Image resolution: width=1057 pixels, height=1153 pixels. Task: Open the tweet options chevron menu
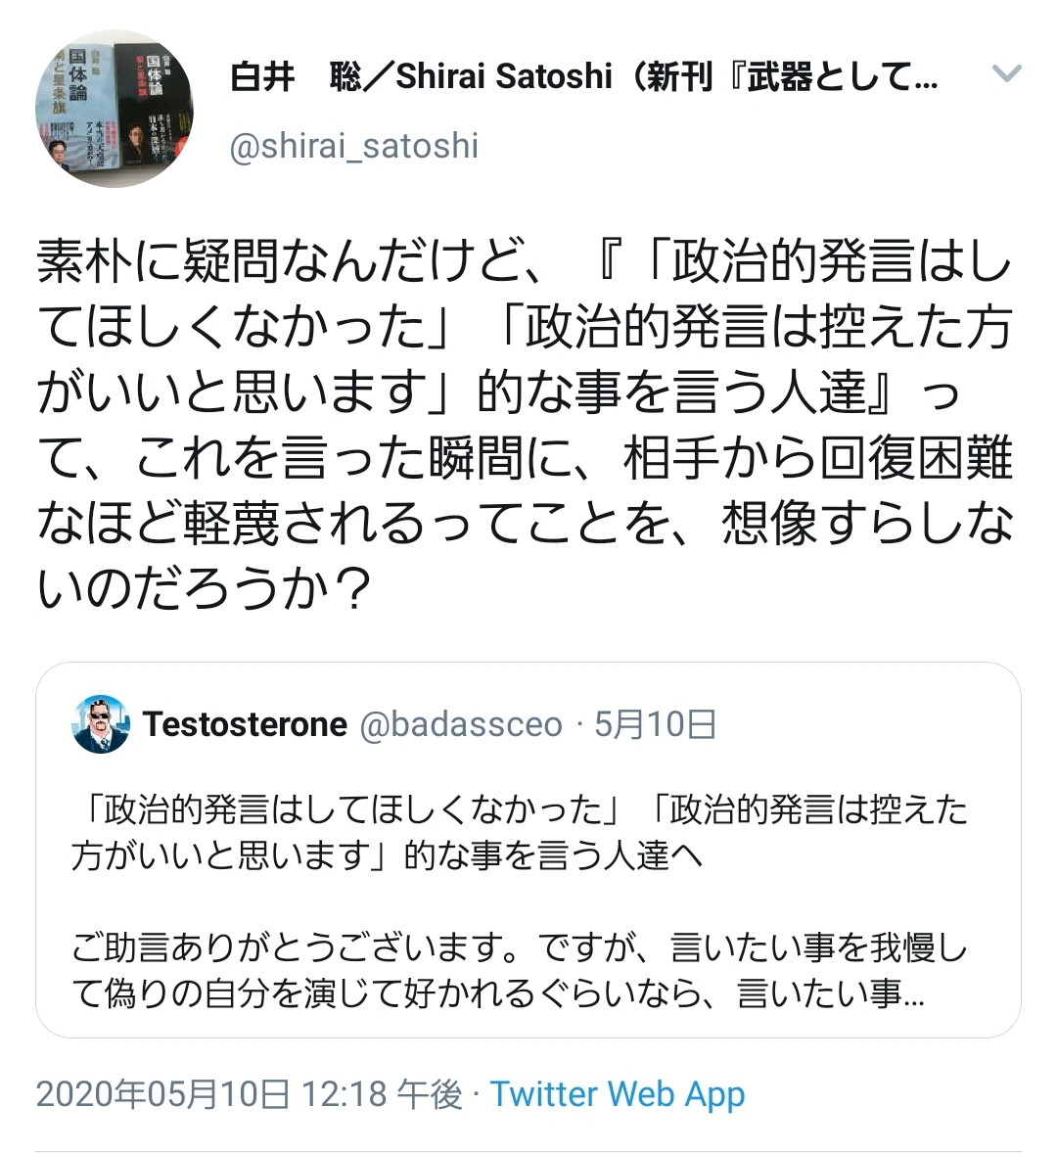(x=1006, y=72)
